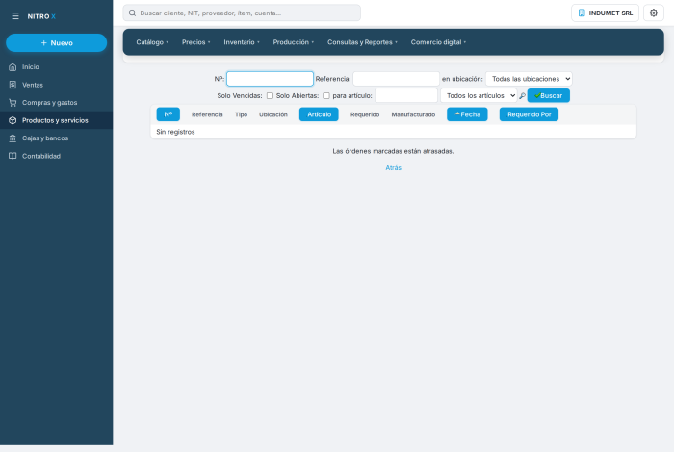
Task: Enable the Solo Abiertas checkbox
Action: point(326,96)
